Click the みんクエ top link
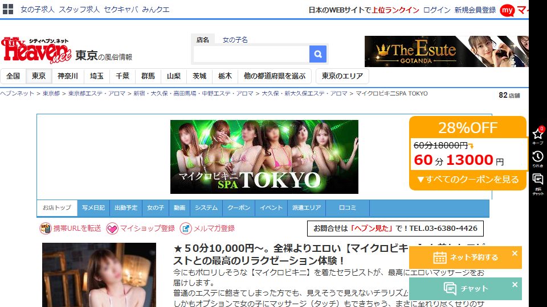 (x=156, y=10)
